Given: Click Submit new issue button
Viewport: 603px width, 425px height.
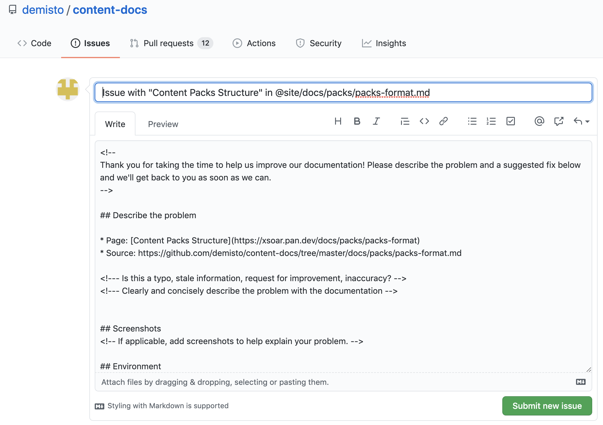Looking at the screenshot, I should (547, 406).
